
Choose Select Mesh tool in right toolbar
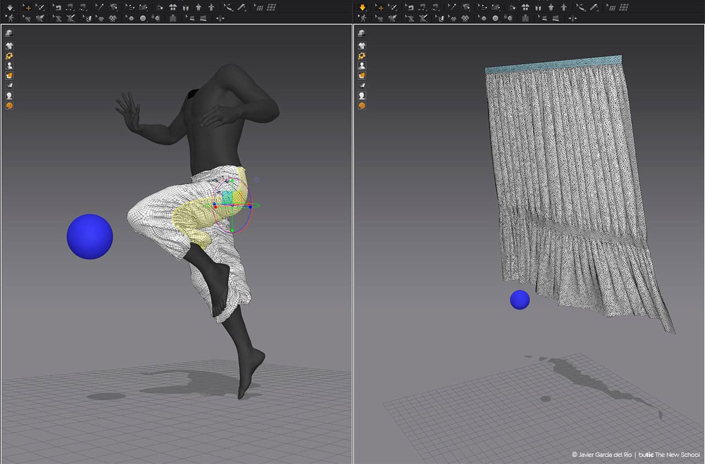coord(393,8)
